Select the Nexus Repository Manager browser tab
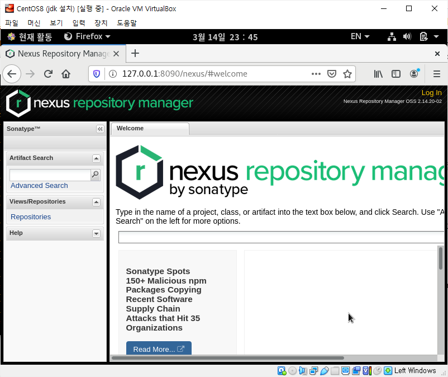This screenshot has width=448, height=377. click(x=64, y=54)
